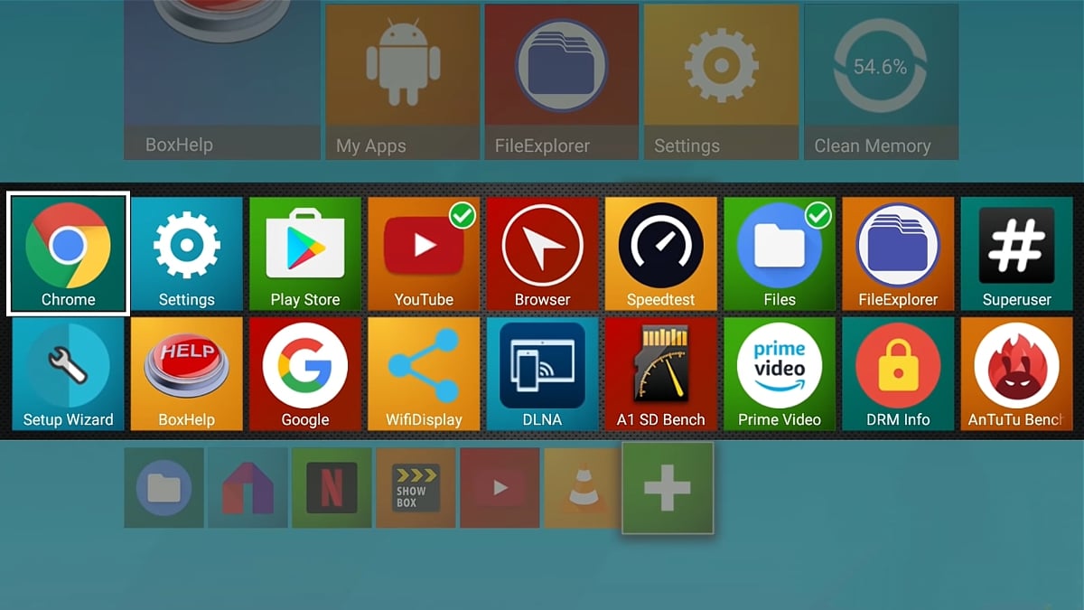Open the dimmed FileExplorer home tile beside My Apps
The width and height of the screenshot is (1084, 610).
click(x=562, y=81)
